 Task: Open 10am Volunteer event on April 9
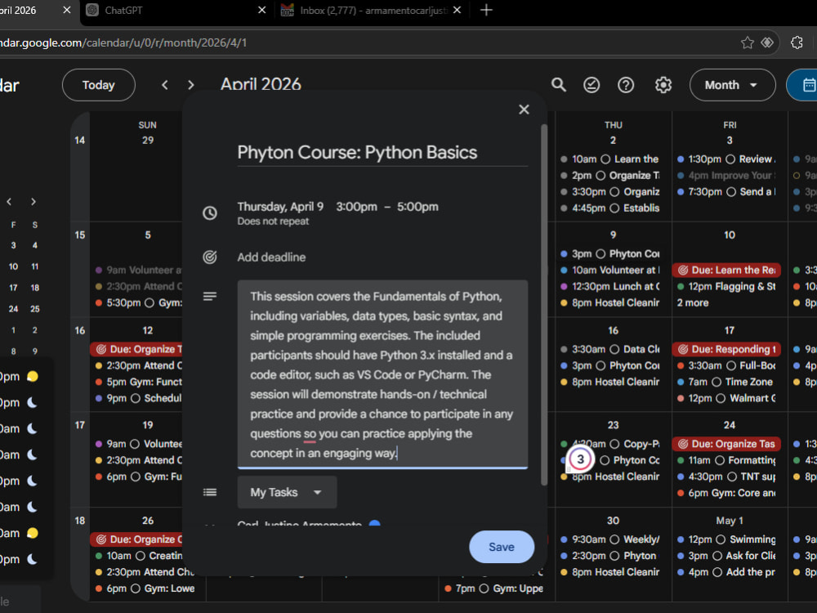[610, 270]
